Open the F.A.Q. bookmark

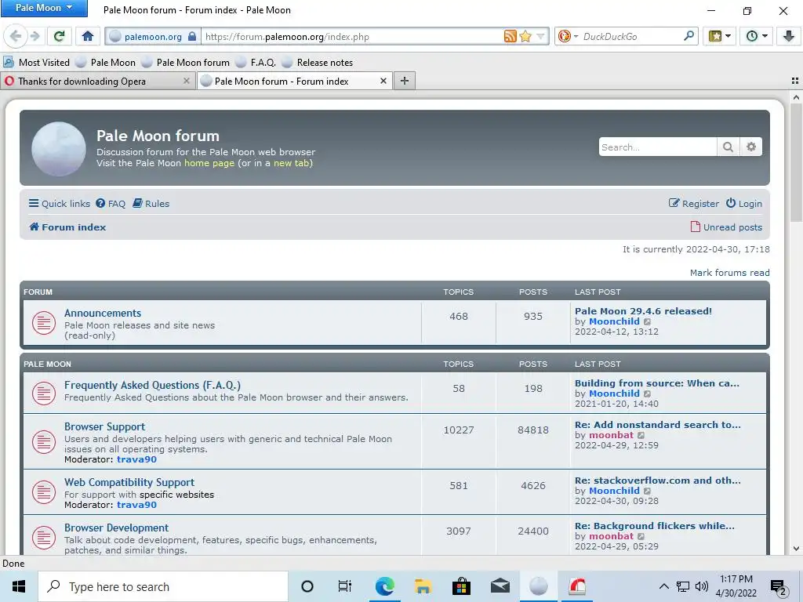tap(256, 63)
